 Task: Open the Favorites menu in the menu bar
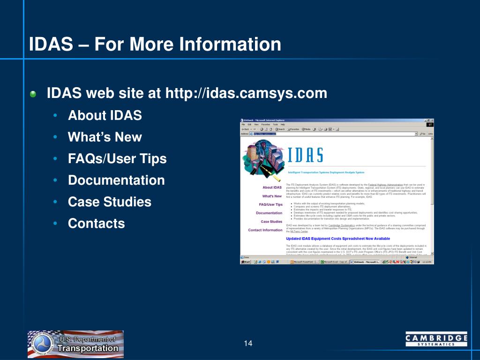pyautogui.click(x=266, y=124)
